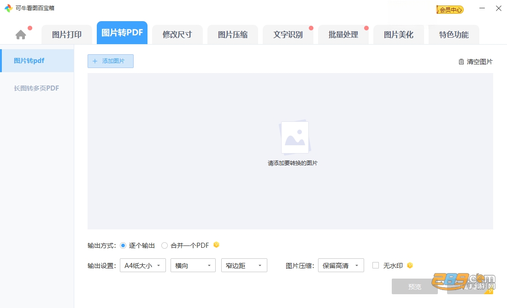The image size is (507, 308).
Task: Click the 预览 preview button
Action: click(414, 286)
